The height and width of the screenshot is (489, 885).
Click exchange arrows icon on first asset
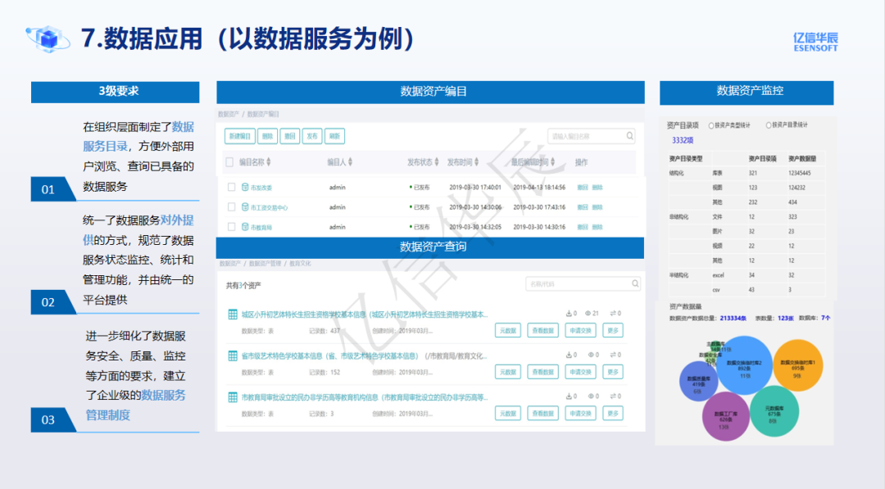(613, 314)
